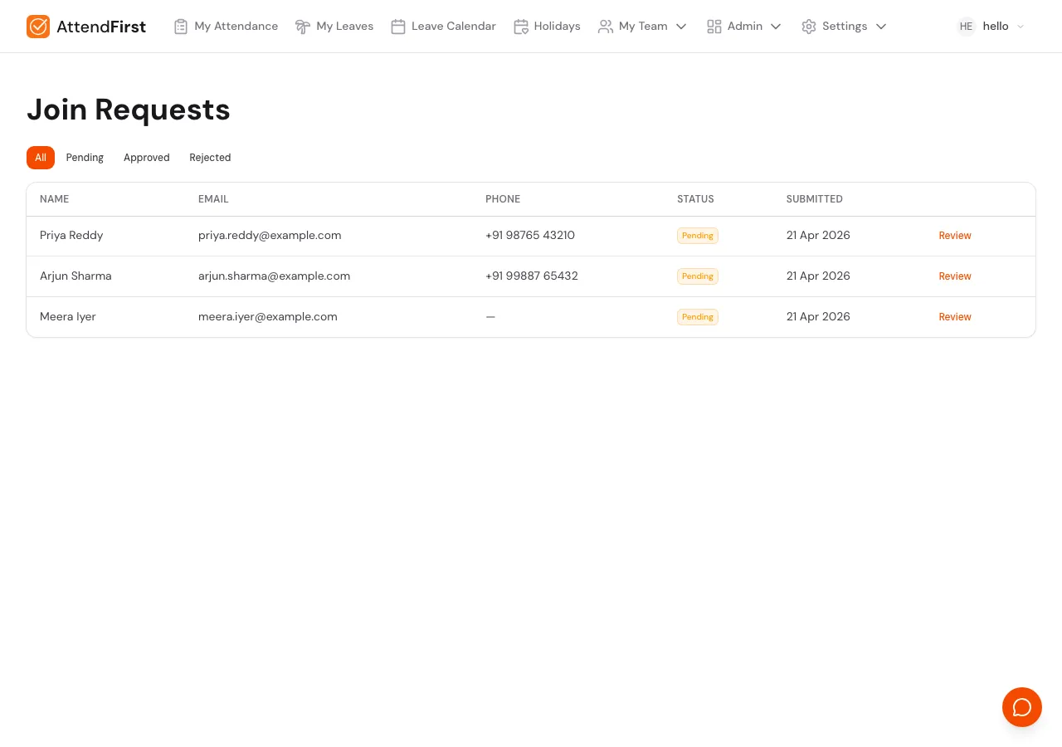
Task: Click the Settings gear icon
Action: (x=809, y=27)
